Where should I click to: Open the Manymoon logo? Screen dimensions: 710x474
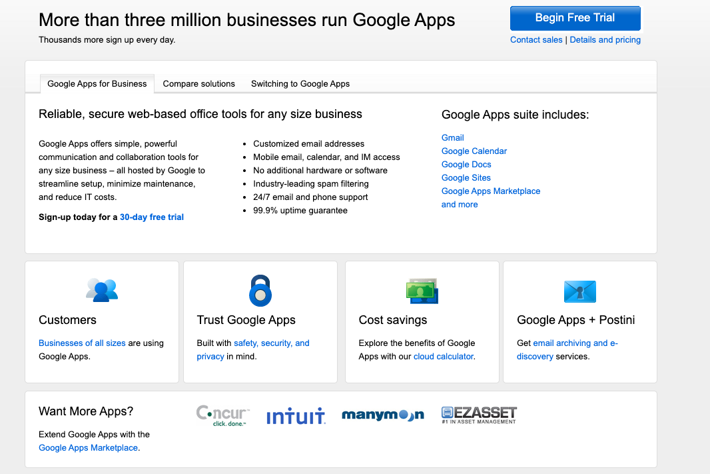(x=383, y=415)
